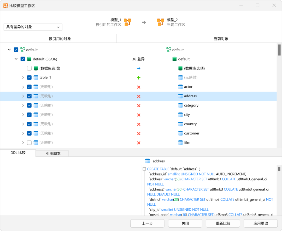Click the model icon beside left default root
The height and width of the screenshot is (231, 282).
pos(22,50)
